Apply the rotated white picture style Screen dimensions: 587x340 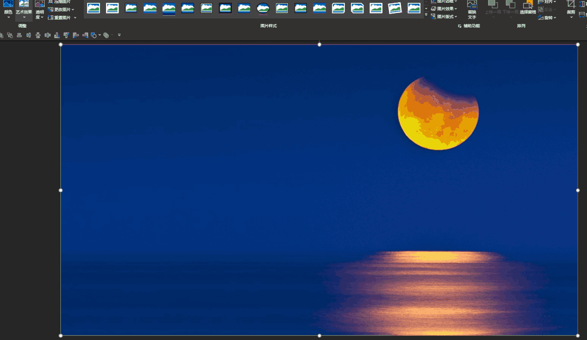(x=394, y=8)
